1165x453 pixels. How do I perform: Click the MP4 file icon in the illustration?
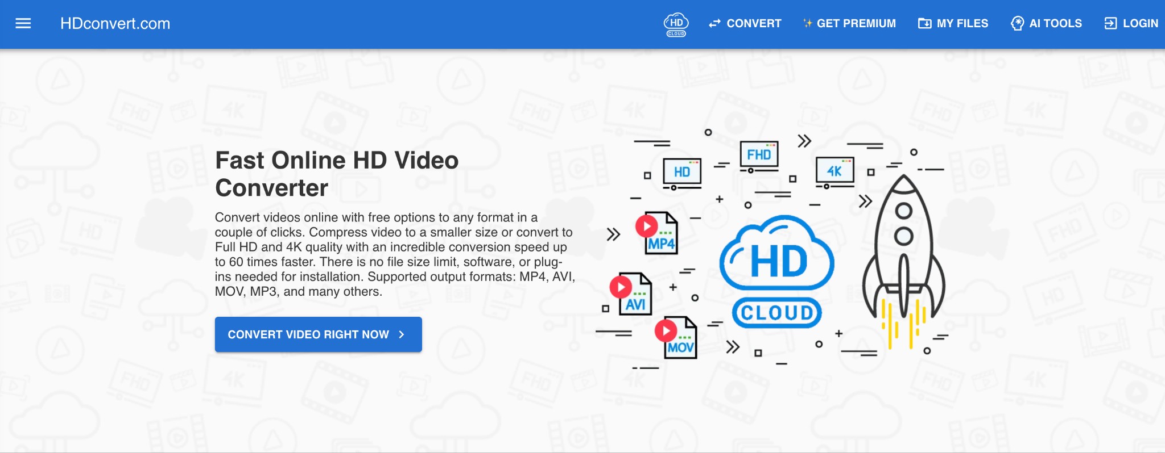tap(659, 233)
